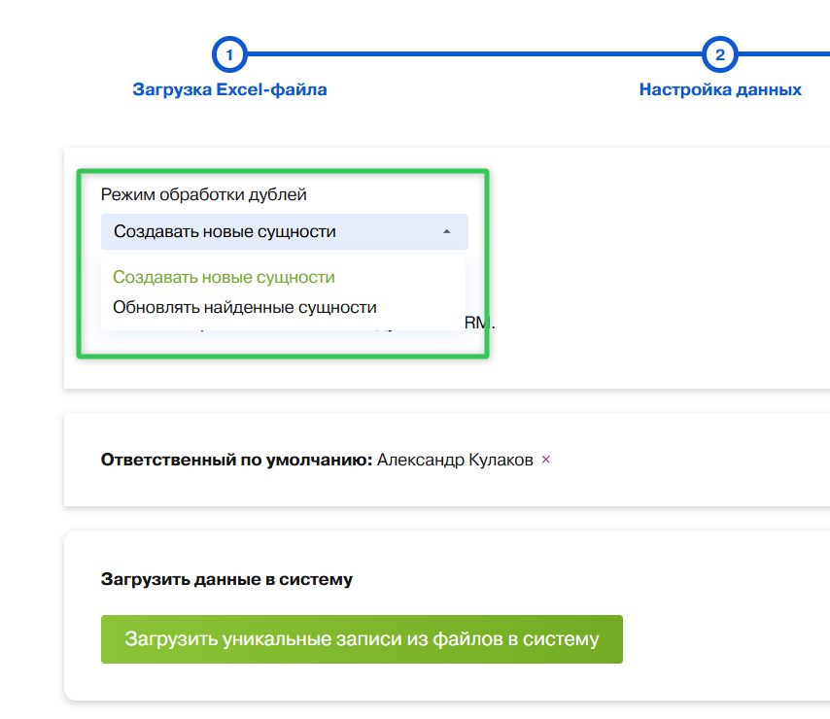Collapse the selected "Создавать новые сущности" select field

(272, 232)
